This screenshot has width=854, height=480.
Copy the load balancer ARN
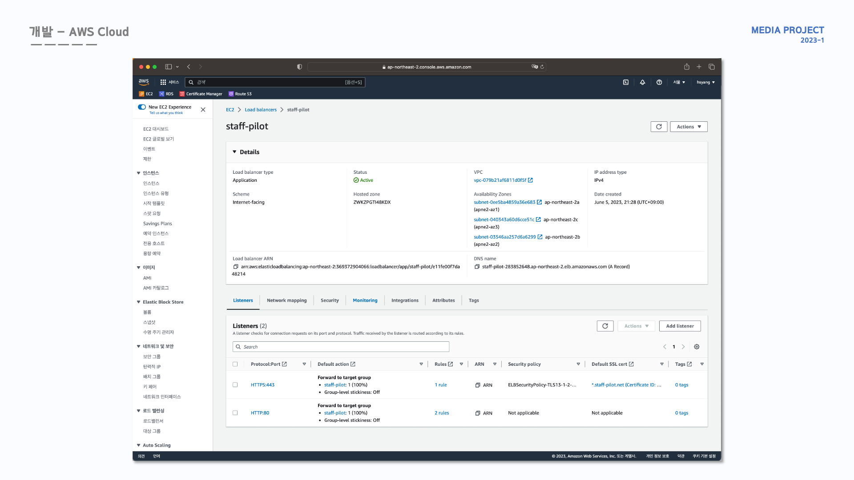[x=236, y=267]
